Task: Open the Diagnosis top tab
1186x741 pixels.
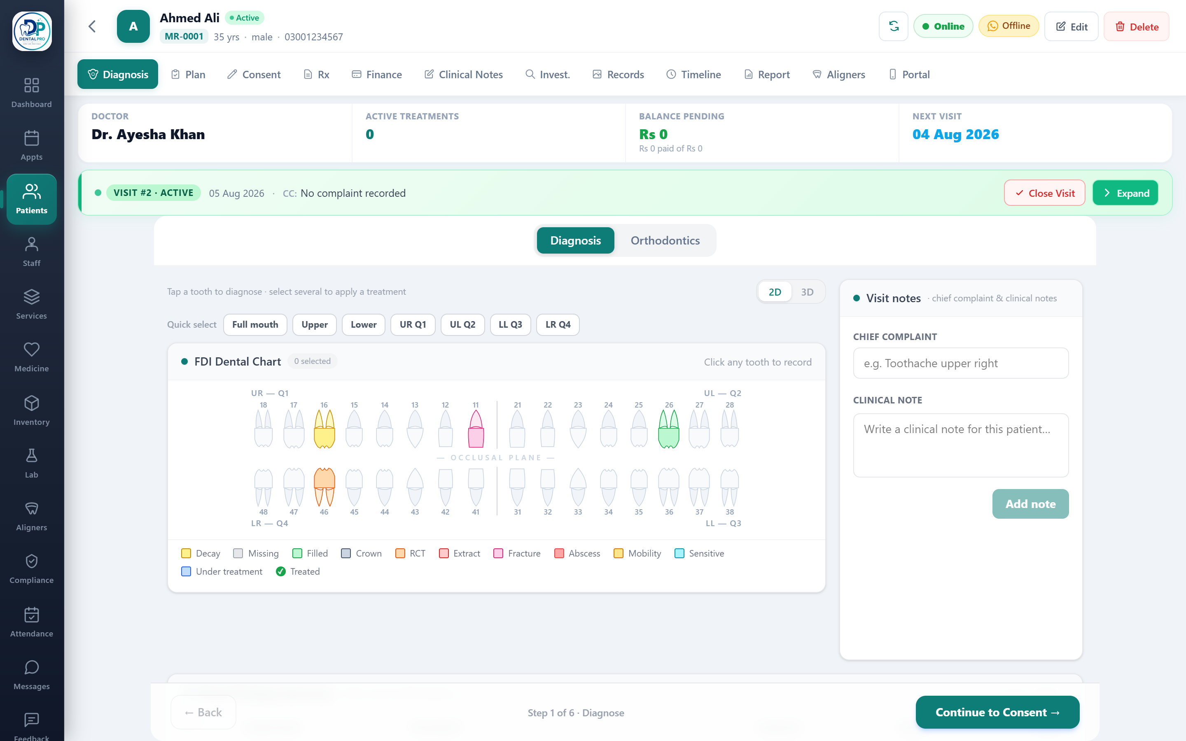Action: click(x=118, y=74)
